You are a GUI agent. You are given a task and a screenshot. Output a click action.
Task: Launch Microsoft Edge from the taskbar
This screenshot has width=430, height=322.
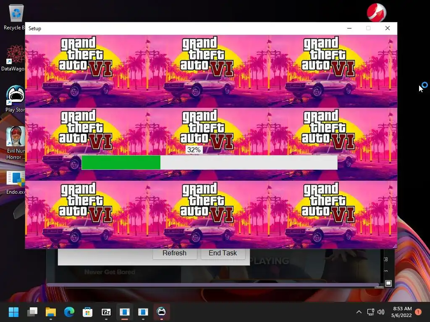(x=69, y=312)
